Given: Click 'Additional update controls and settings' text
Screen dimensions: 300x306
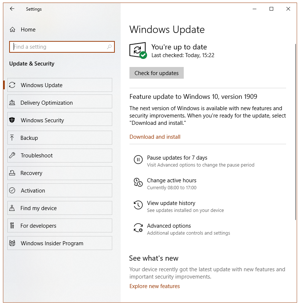Looking at the screenshot, I should pos(189,233).
